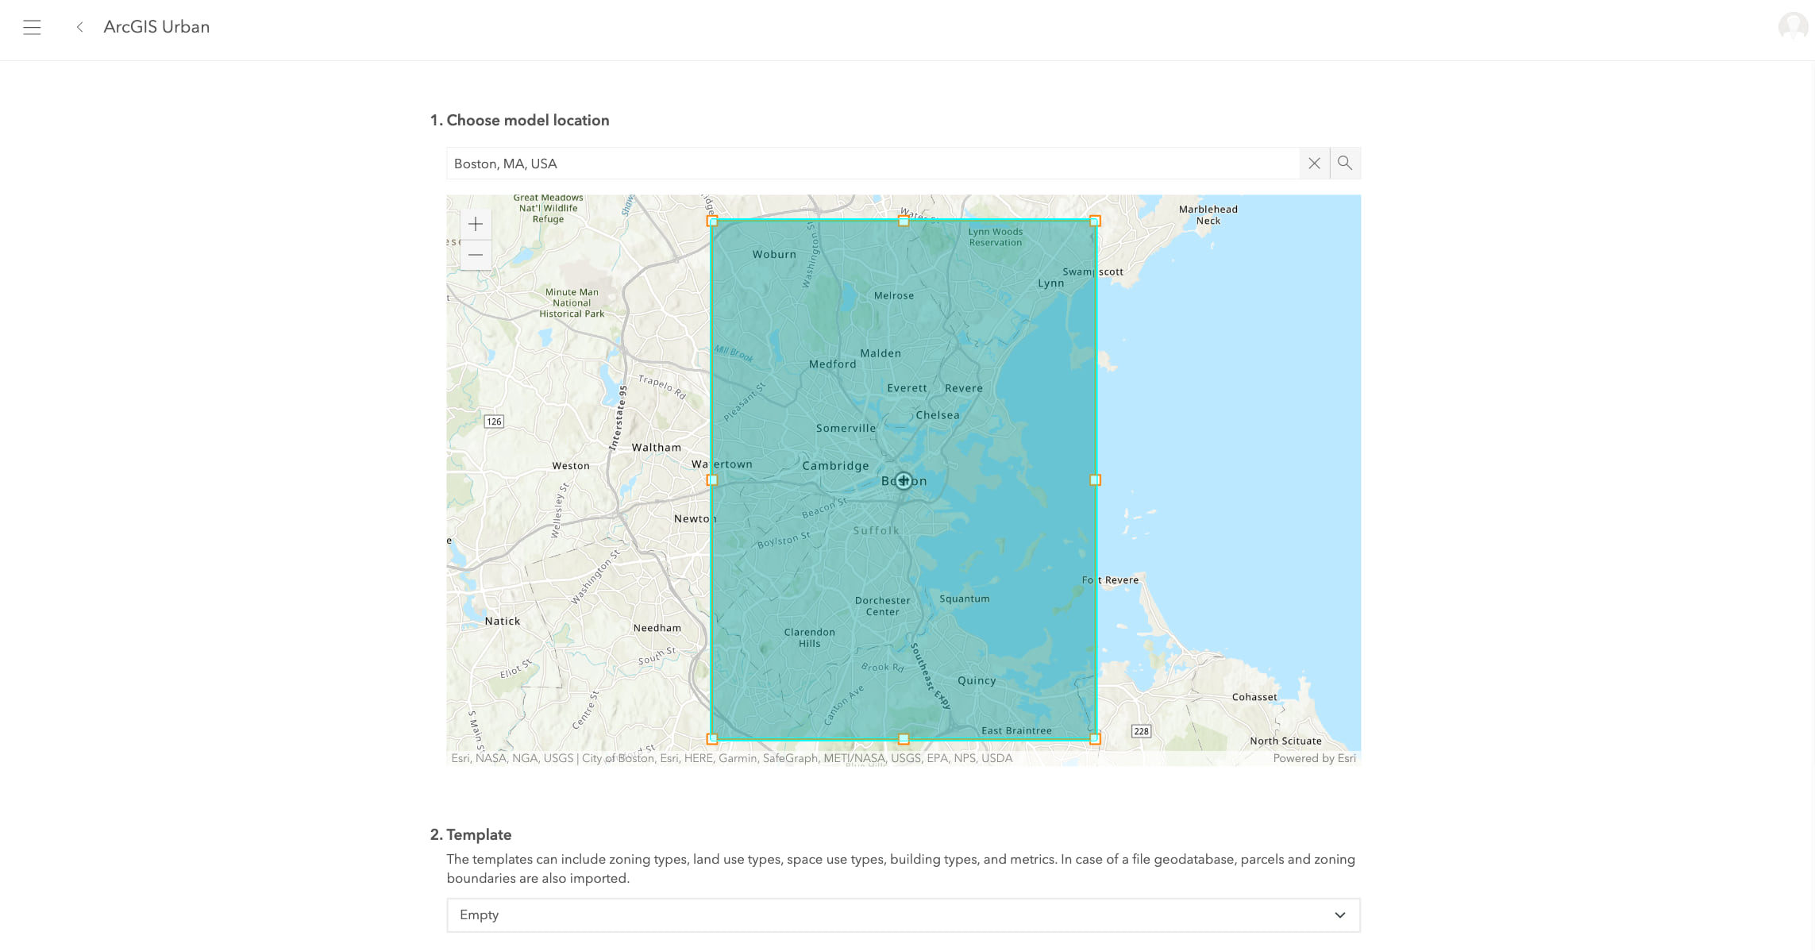Select the top-left resize handle of the extent
The image size is (1815, 951).
coord(711,221)
